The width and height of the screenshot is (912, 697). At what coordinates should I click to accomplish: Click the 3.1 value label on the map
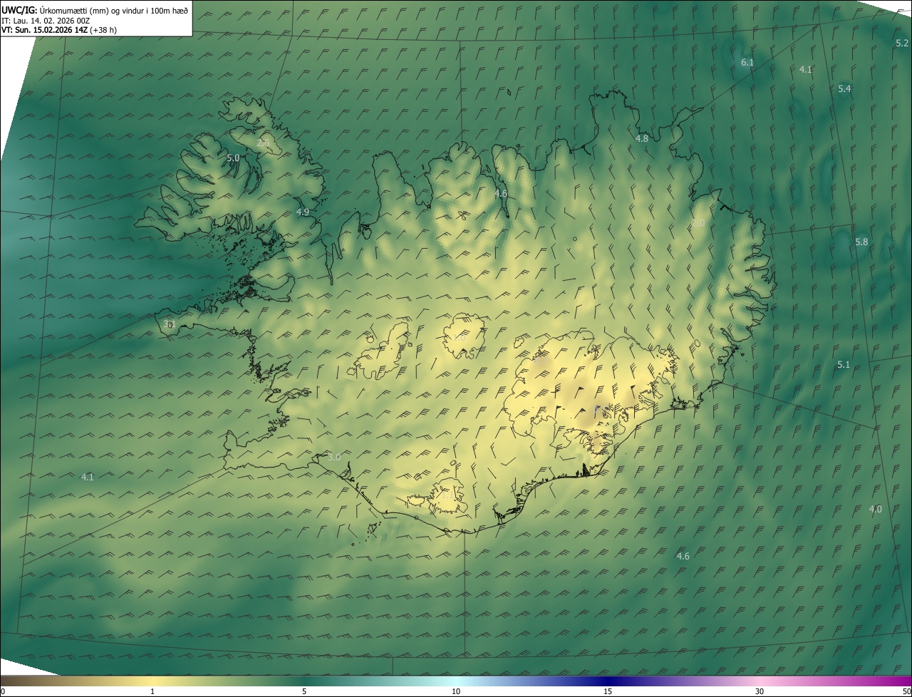tap(169, 324)
